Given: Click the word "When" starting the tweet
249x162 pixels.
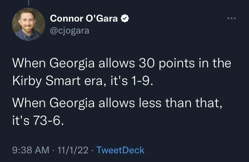Looking at the screenshot, I should coord(26,63).
